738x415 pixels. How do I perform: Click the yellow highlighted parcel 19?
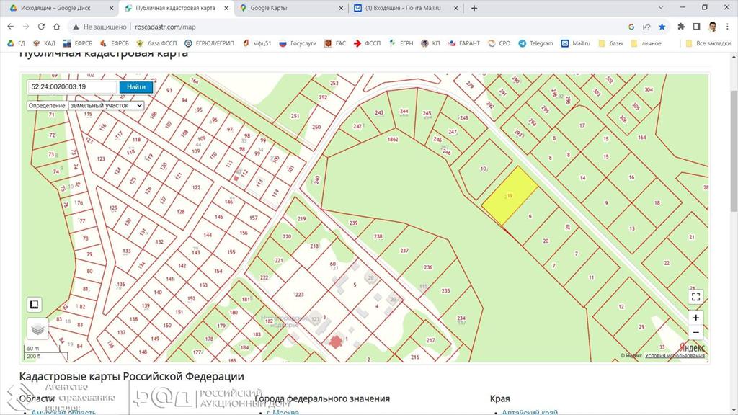(x=510, y=196)
